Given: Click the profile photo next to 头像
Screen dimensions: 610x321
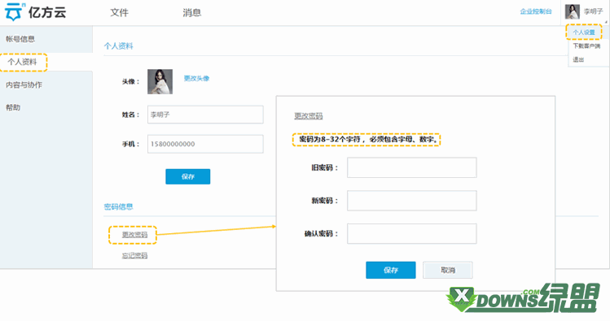Looking at the screenshot, I should tap(160, 81).
